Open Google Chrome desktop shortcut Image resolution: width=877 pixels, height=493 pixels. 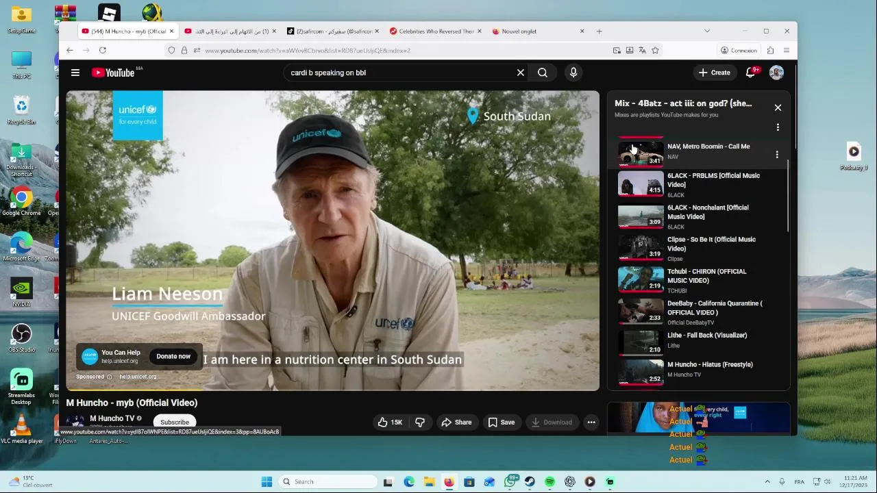[x=21, y=203]
